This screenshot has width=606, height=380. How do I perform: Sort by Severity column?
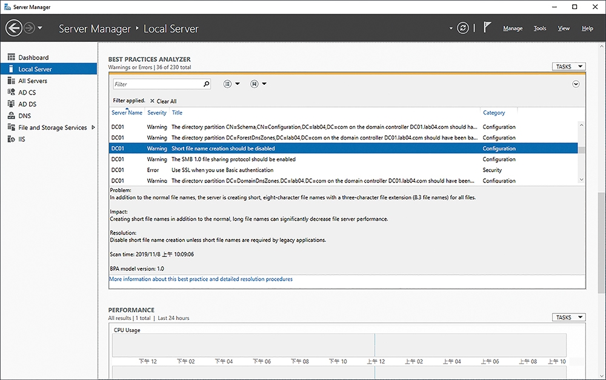click(x=156, y=113)
